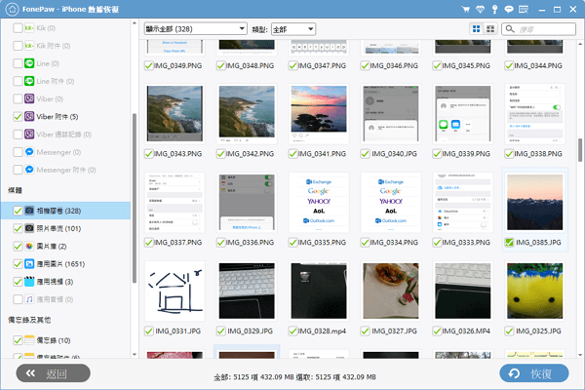Click the 返回 back button
This screenshot has width=585, height=390.
coord(54,373)
